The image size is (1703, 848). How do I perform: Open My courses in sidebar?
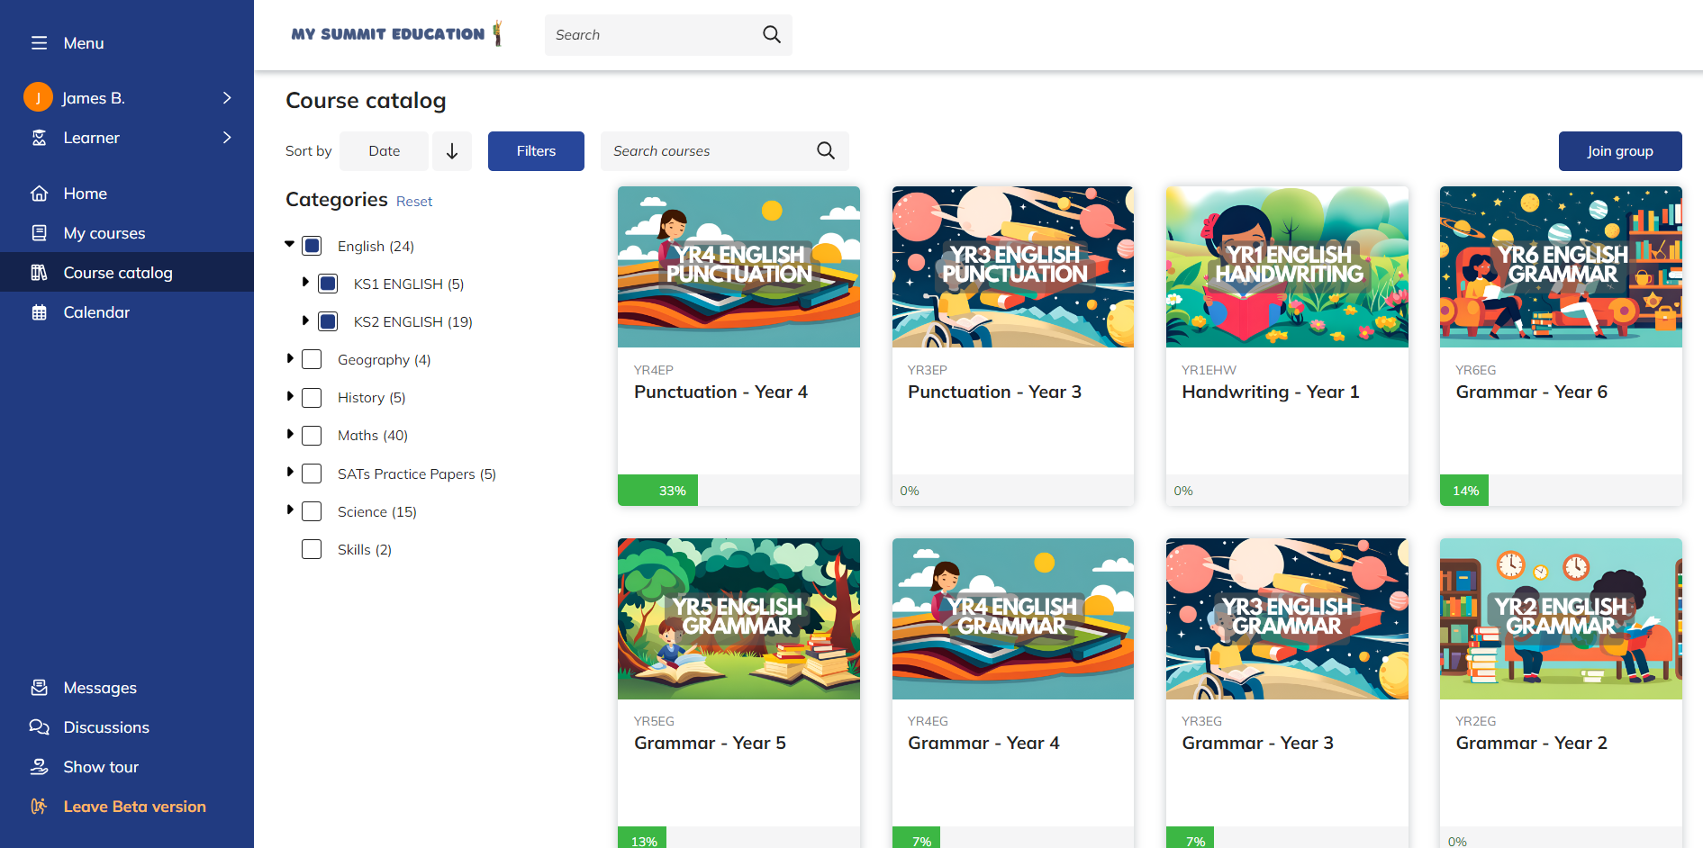point(127,233)
